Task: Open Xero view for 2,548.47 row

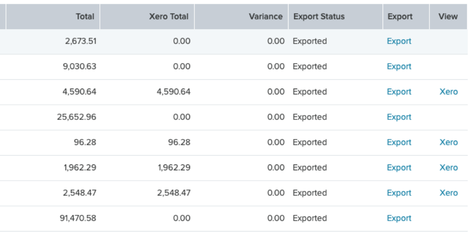Action: 449,193
